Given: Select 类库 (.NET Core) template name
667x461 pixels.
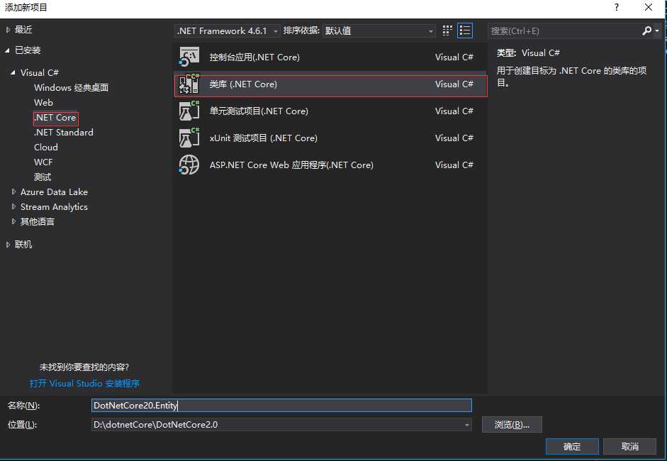Looking at the screenshot, I should tap(243, 84).
